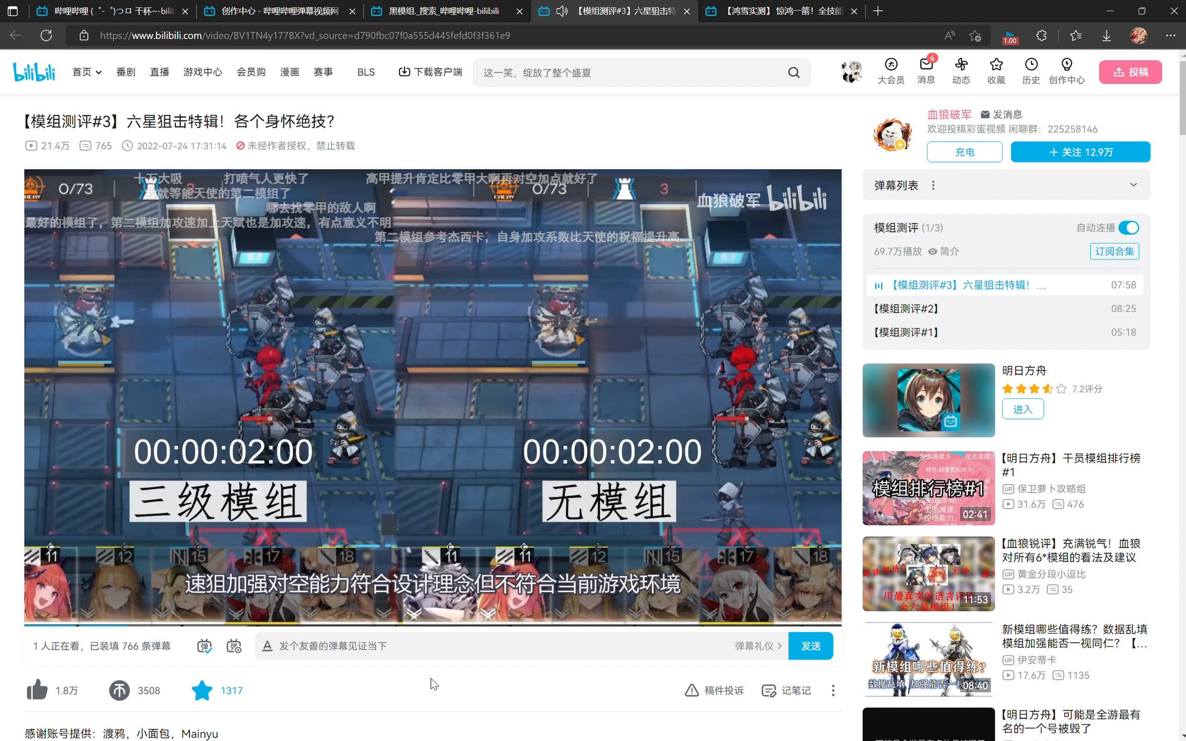Image resolution: width=1186 pixels, height=741 pixels.
Task: Open 消息 messages with notification badge
Action: coord(926,72)
